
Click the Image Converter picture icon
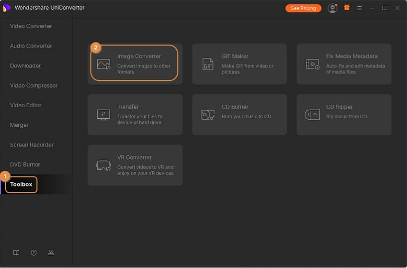(103, 64)
